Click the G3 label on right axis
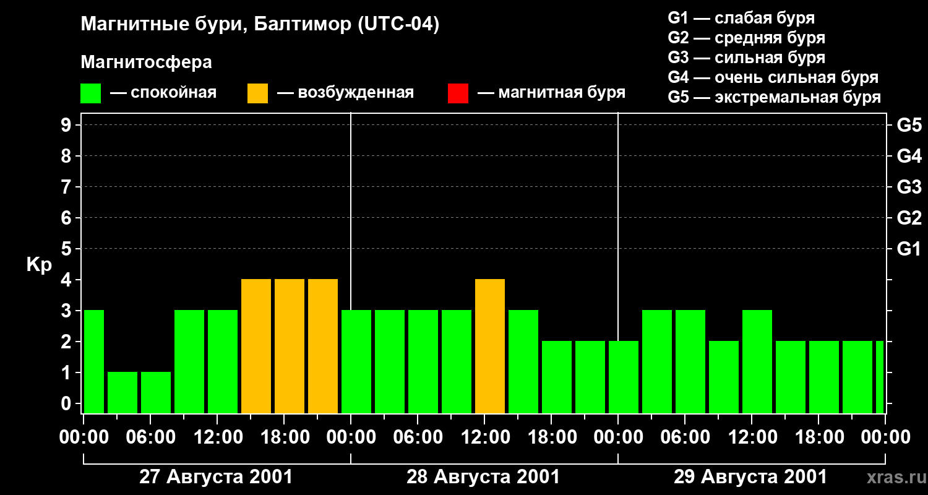This screenshot has height=495, width=928. pos(909,187)
